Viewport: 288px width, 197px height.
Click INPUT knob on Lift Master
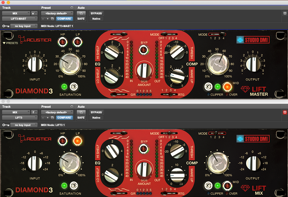[35, 64]
